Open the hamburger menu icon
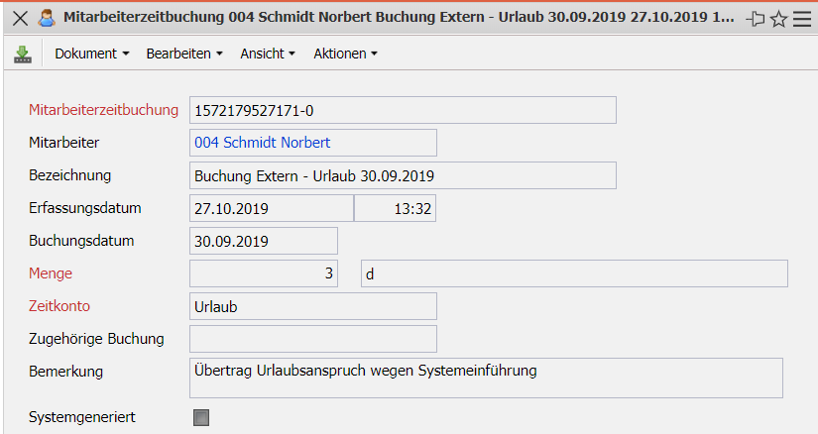This screenshot has width=818, height=434. click(x=801, y=19)
